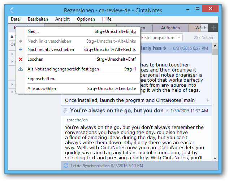
Task: Expand first note with right arrow
Action: tap(208, 100)
